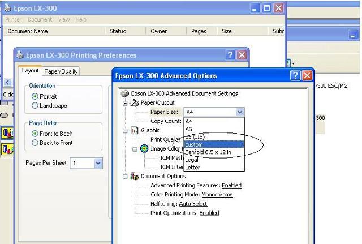362x244 pixels.
Task: Click the Advanced Document Settings printer icon
Action: 125,93
